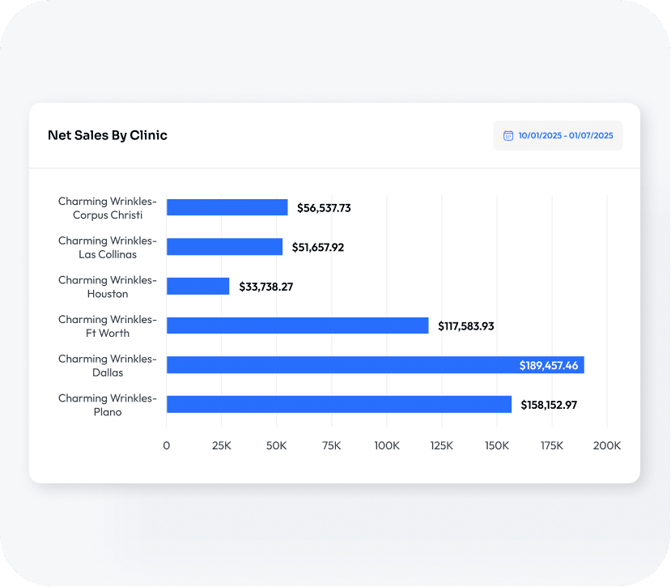Click the 100K tick on the x-axis
This screenshot has width=671, height=587.
pyautogui.click(x=386, y=445)
